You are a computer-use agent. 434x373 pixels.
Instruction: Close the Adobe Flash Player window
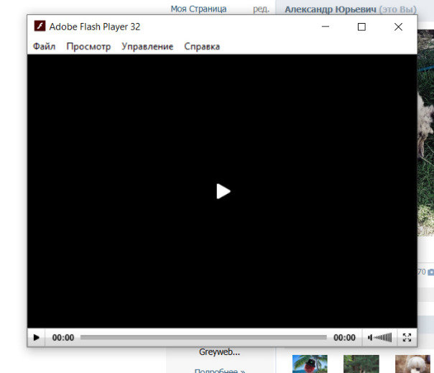pos(398,27)
